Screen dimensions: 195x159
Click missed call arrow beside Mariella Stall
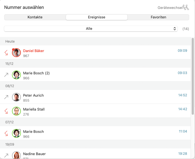[6, 111]
